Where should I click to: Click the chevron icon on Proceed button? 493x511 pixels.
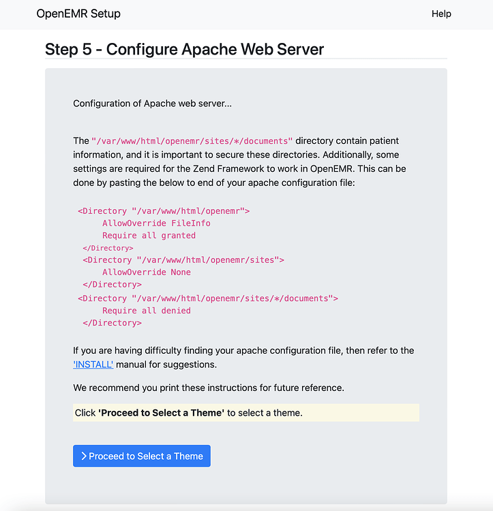point(83,456)
